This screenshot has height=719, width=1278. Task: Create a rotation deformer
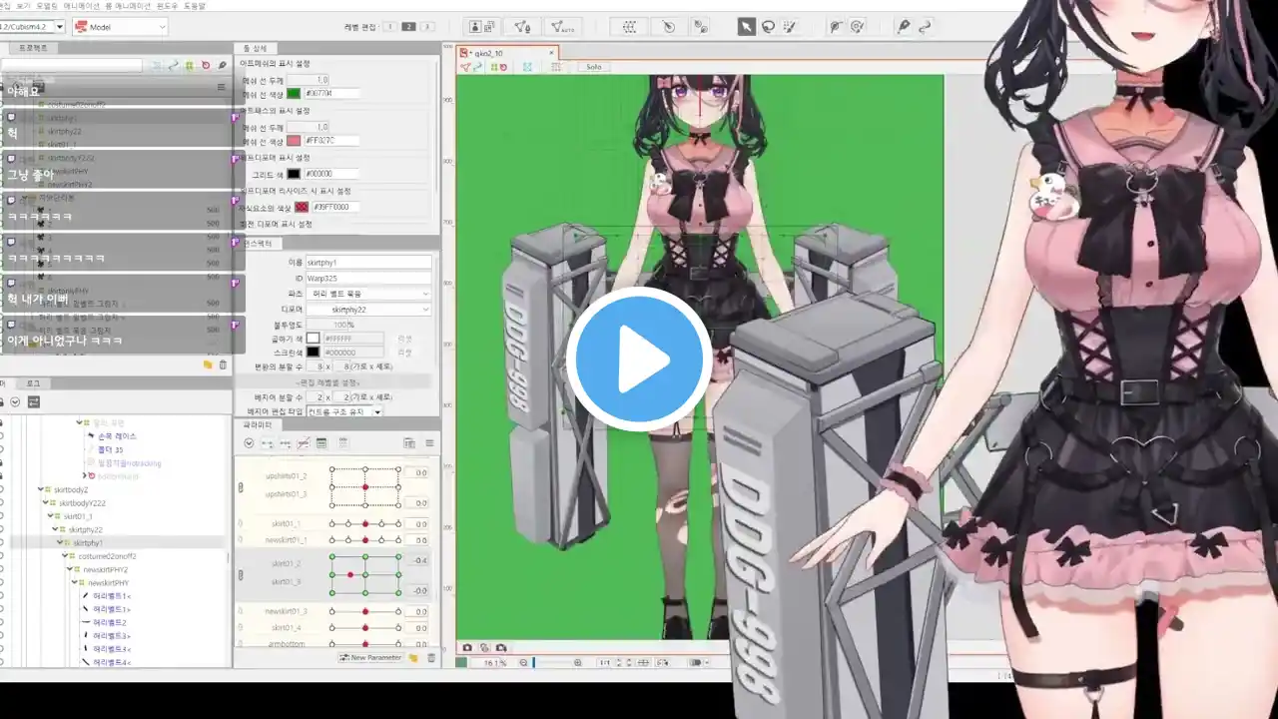(x=669, y=27)
